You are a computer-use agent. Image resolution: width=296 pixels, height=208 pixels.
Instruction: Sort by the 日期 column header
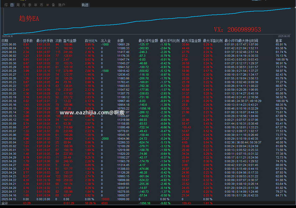pos(5,41)
